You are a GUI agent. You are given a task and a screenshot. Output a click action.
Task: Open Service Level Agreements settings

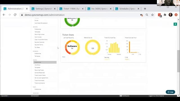41,78
